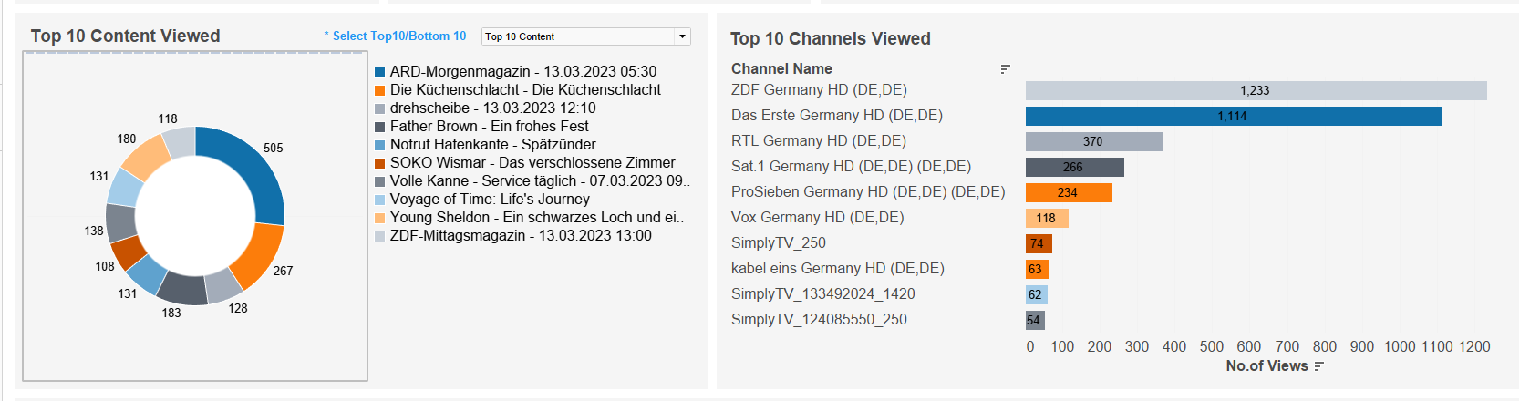Click the Sat.1 Germany HD channel label

tap(851, 167)
